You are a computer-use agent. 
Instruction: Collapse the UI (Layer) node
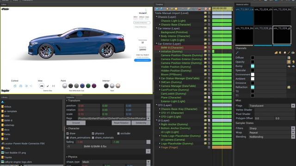pos(156,120)
